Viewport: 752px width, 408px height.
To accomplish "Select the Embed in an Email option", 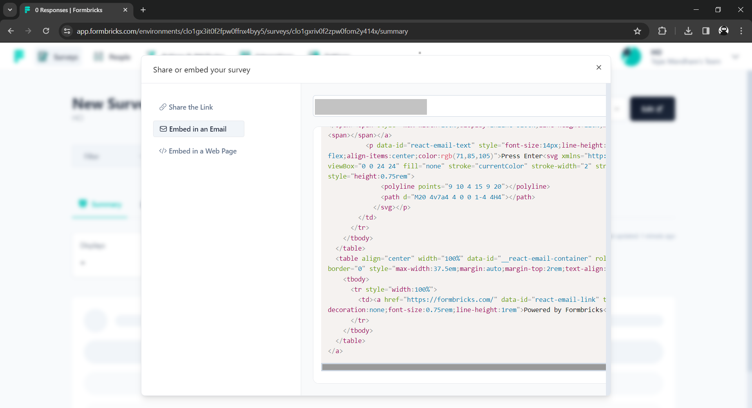I will 198,129.
